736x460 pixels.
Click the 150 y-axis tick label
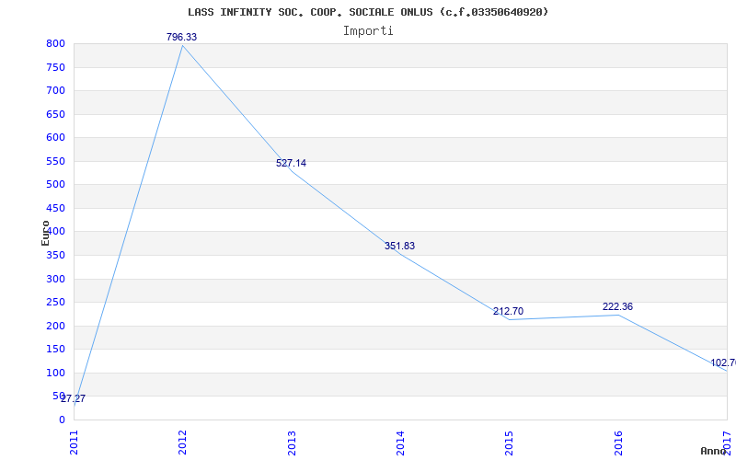pos(55,350)
